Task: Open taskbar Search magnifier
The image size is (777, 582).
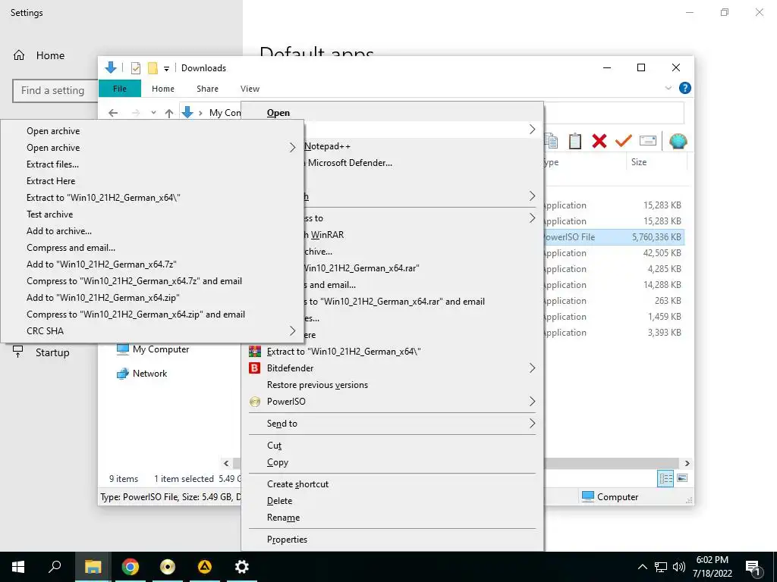Action: pos(55,567)
